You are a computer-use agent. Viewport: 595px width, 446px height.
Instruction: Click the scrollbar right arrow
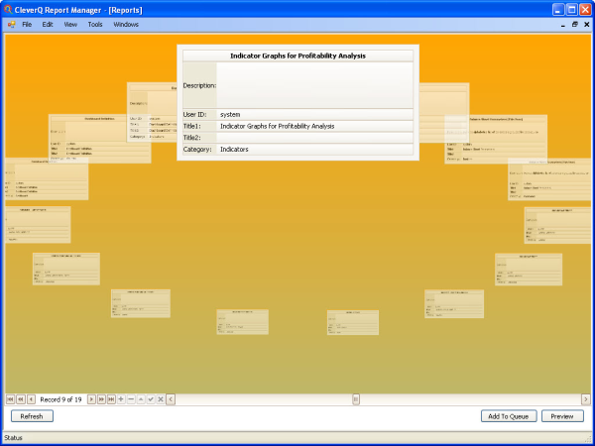tap(585, 398)
